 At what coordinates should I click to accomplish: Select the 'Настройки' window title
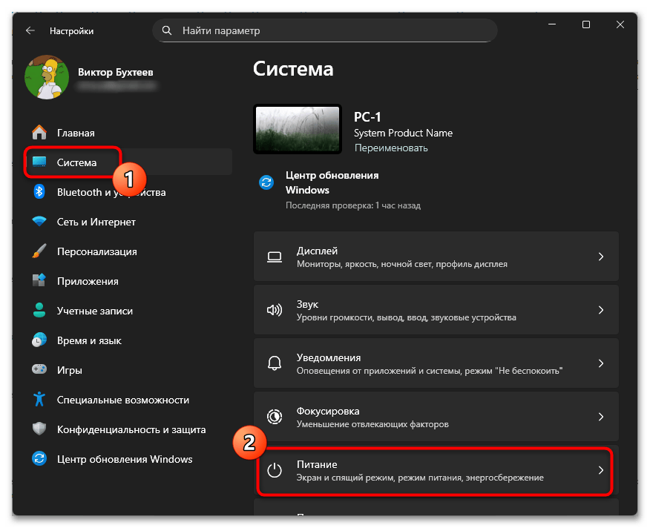tap(72, 31)
